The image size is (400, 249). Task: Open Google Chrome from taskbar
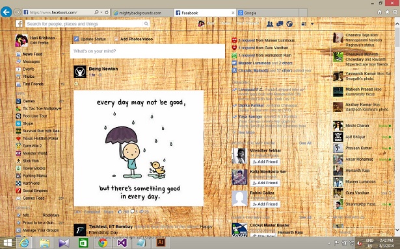[103, 243]
